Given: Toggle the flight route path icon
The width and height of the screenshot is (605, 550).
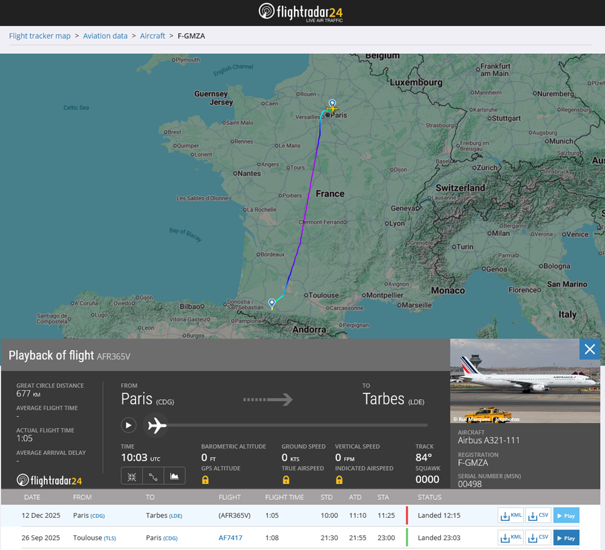Looking at the screenshot, I should [153, 476].
